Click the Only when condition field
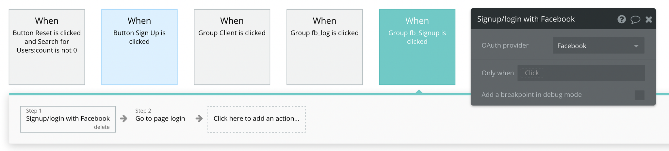Screen dimensions: 669x151 point(581,73)
